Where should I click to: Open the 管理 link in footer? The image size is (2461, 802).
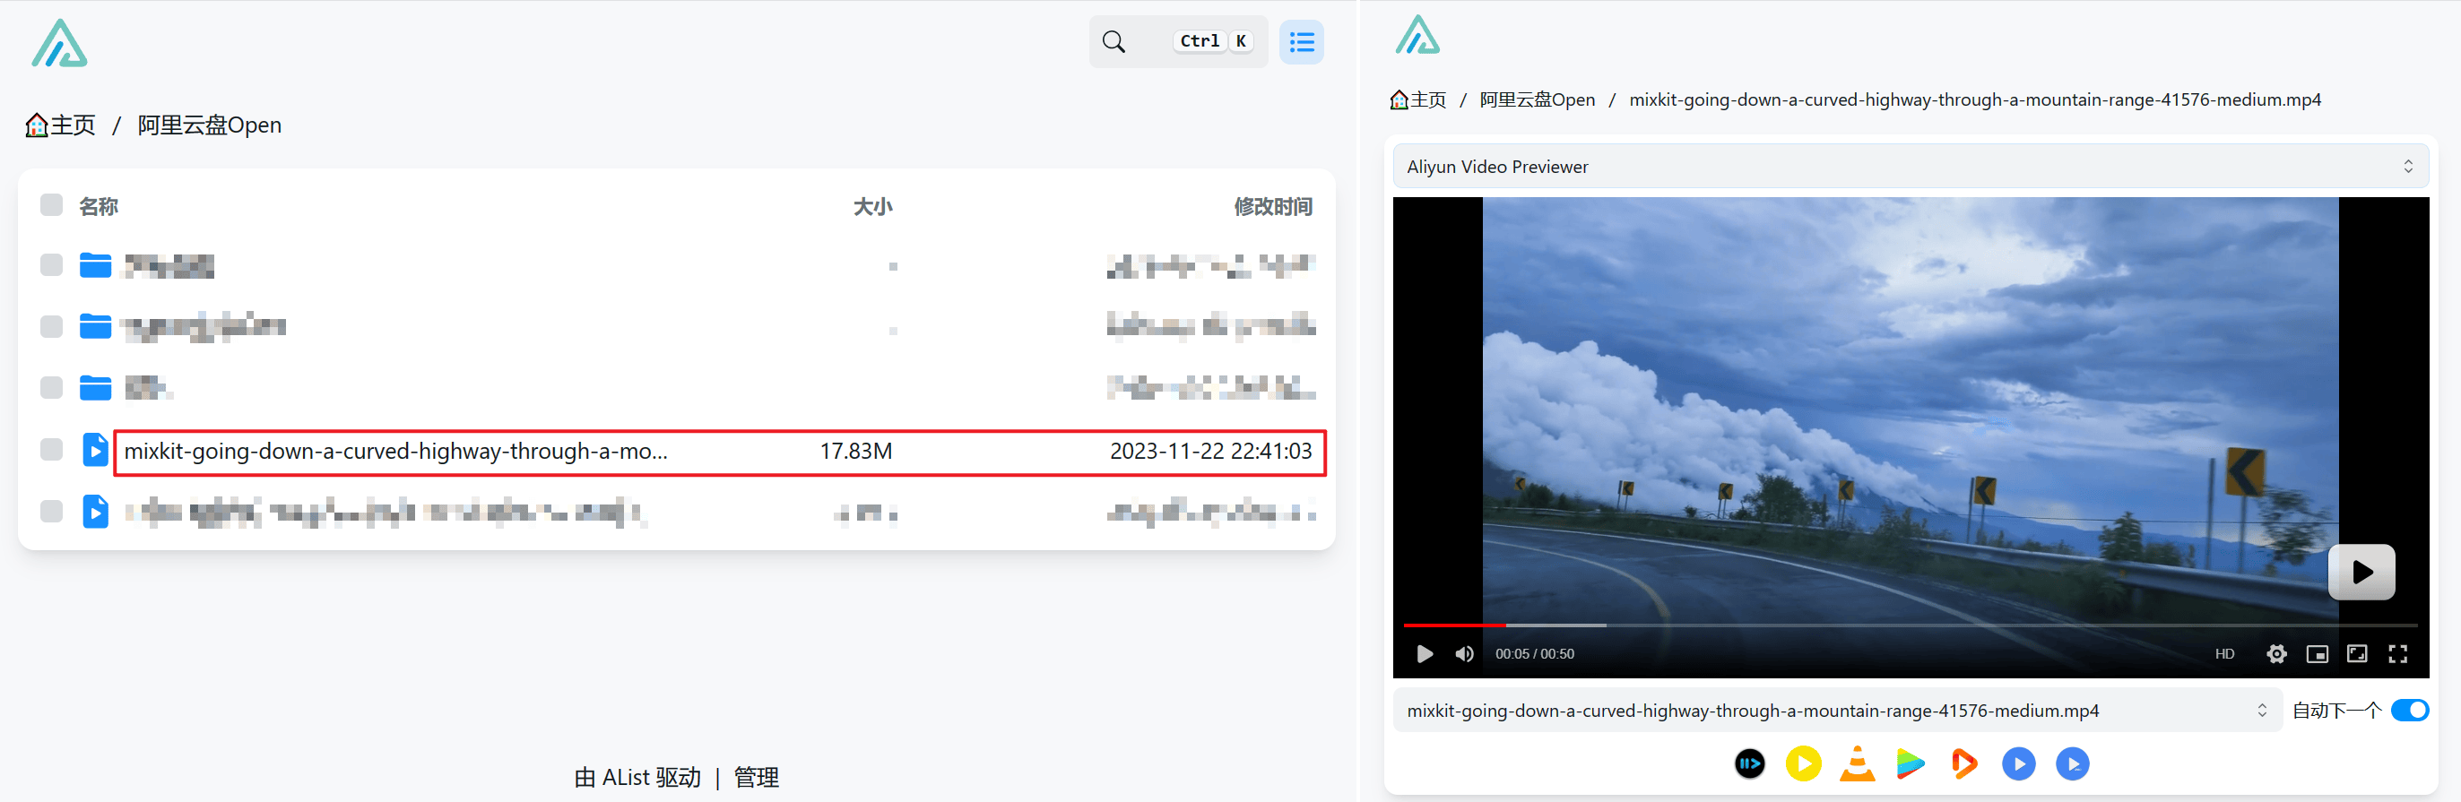click(756, 777)
